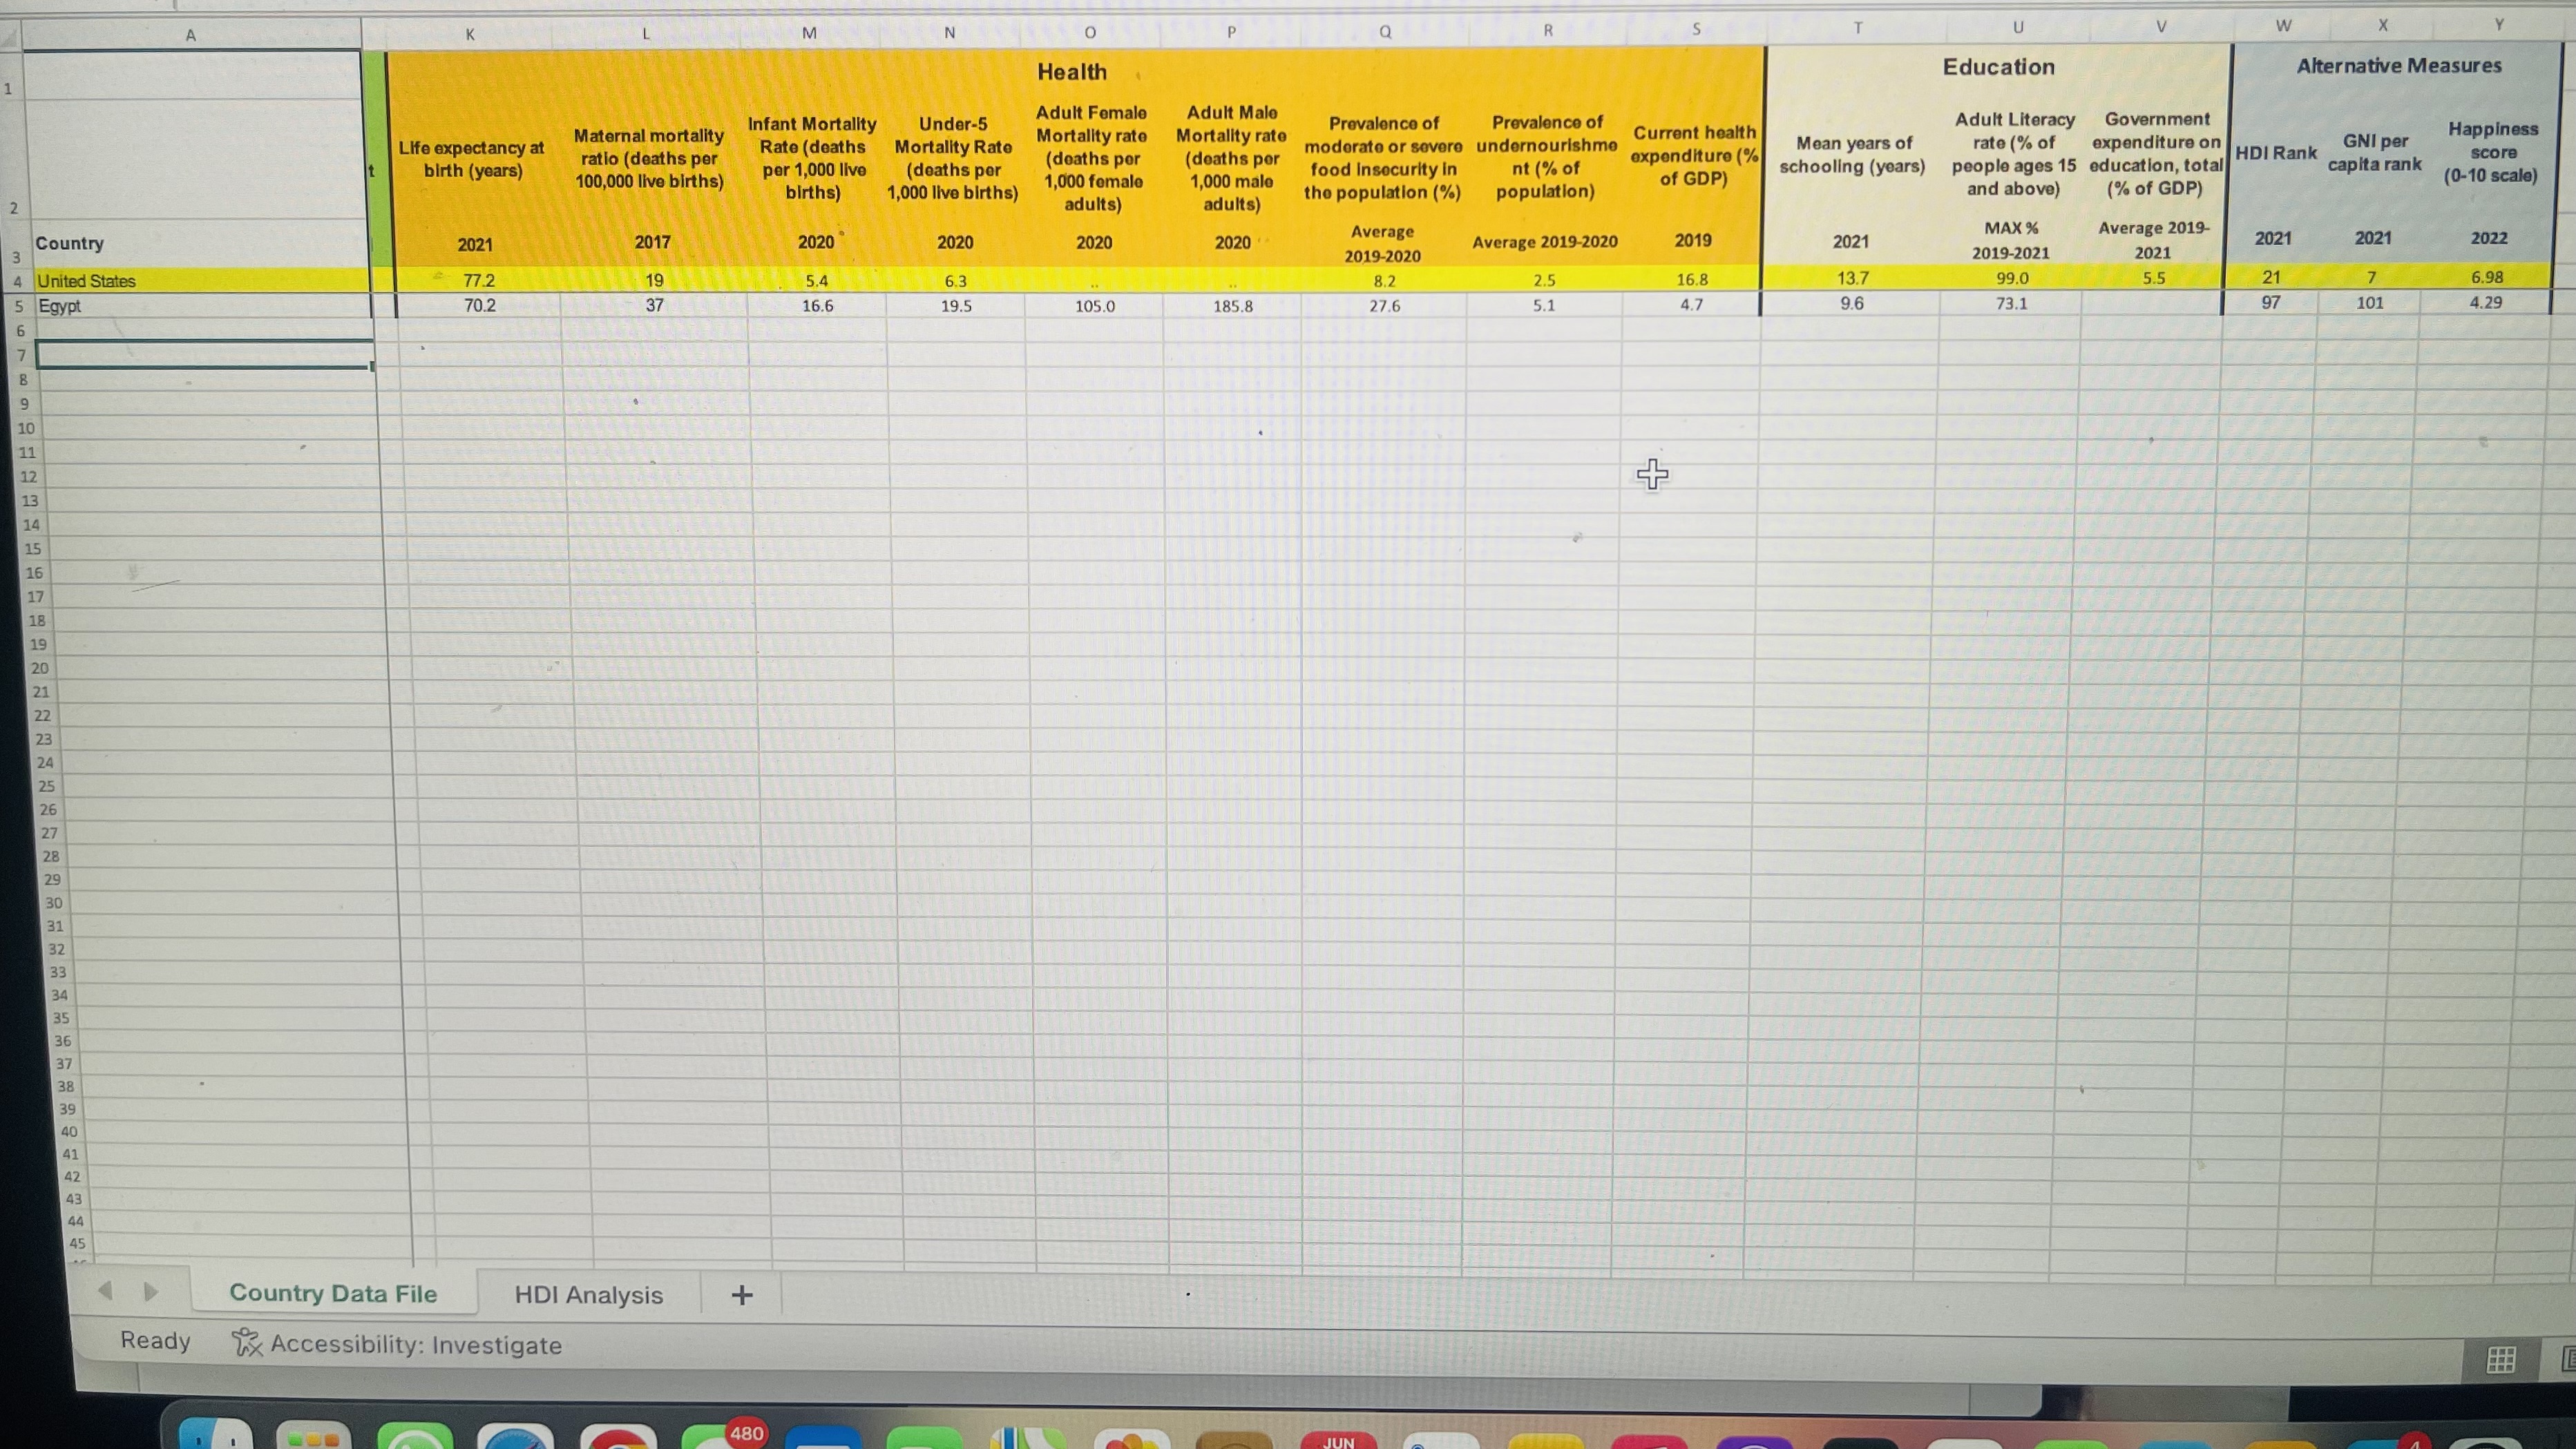Click the previous-sheet navigation arrow
2576x1449 pixels.
[107, 1292]
